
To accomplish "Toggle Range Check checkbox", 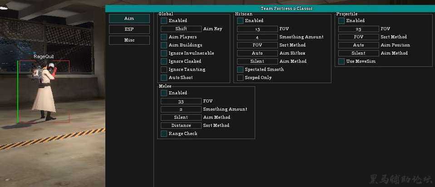I will 164,134.
